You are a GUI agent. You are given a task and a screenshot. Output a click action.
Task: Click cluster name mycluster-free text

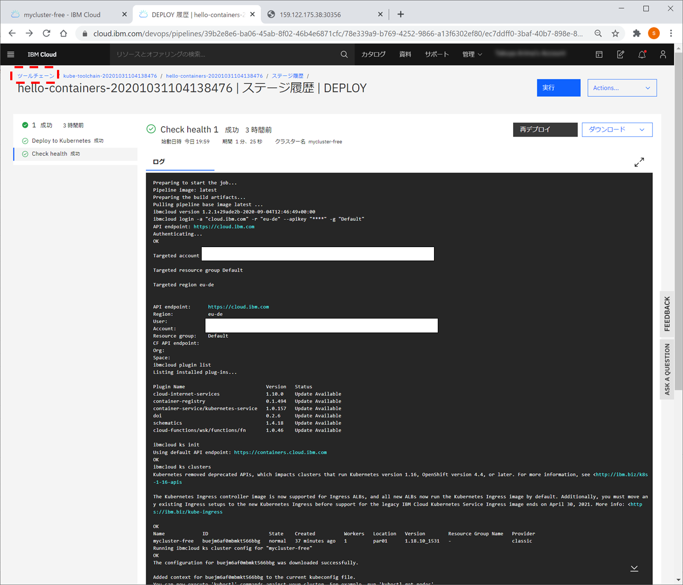point(325,142)
